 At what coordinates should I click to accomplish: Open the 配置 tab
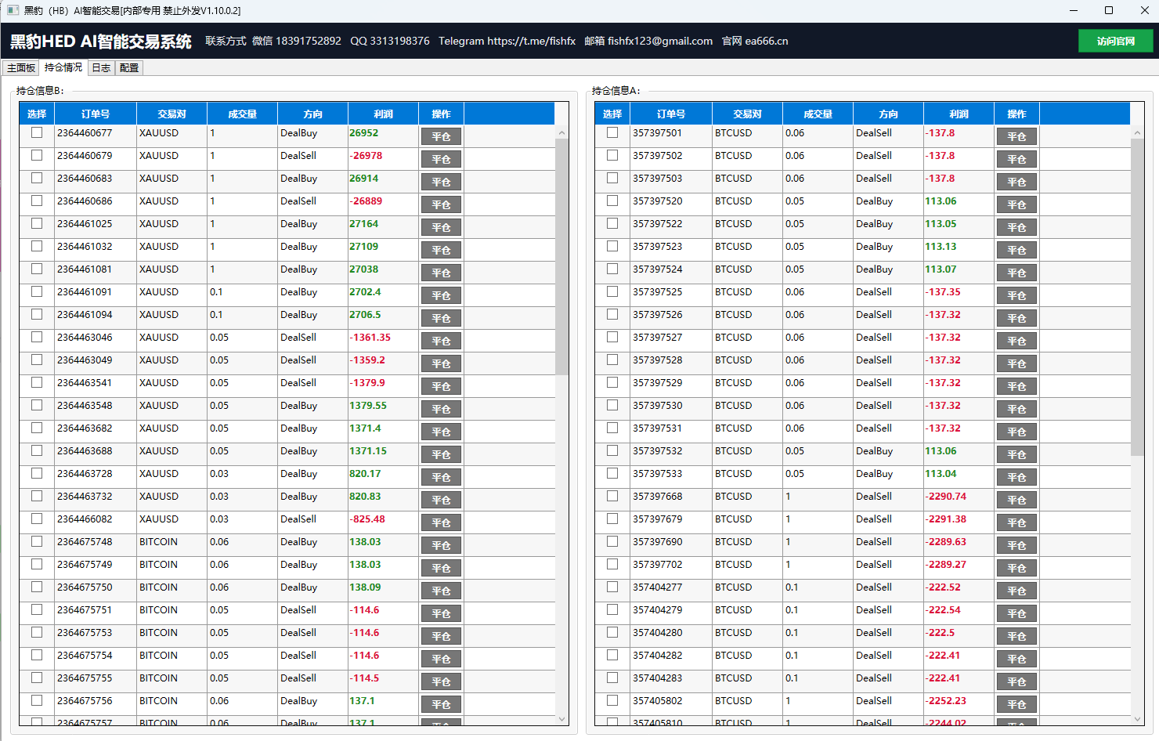pyautogui.click(x=129, y=68)
